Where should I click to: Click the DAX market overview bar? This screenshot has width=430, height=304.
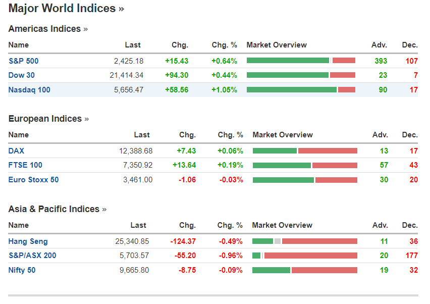(x=305, y=150)
